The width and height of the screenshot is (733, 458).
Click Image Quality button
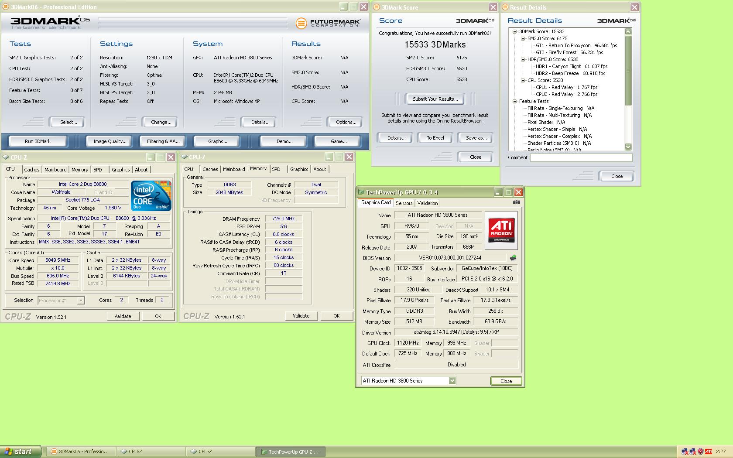[110, 141]
